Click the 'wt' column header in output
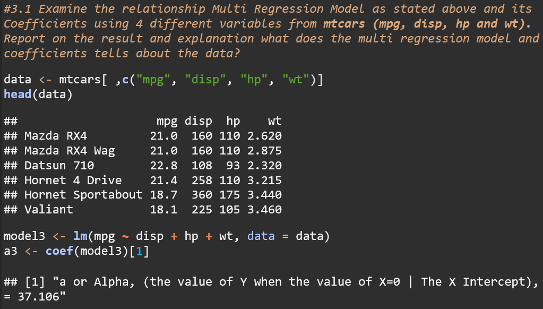Viewport: 543px width, 309px height. 274,121
